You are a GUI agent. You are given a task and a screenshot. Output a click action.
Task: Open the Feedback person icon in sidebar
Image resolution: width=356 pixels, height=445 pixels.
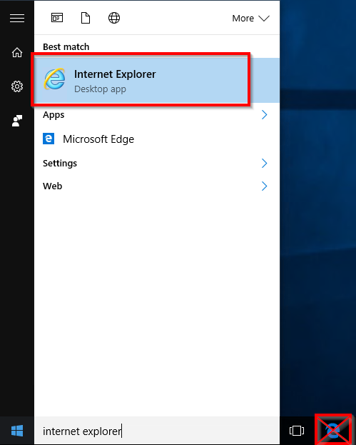[17, 121]
